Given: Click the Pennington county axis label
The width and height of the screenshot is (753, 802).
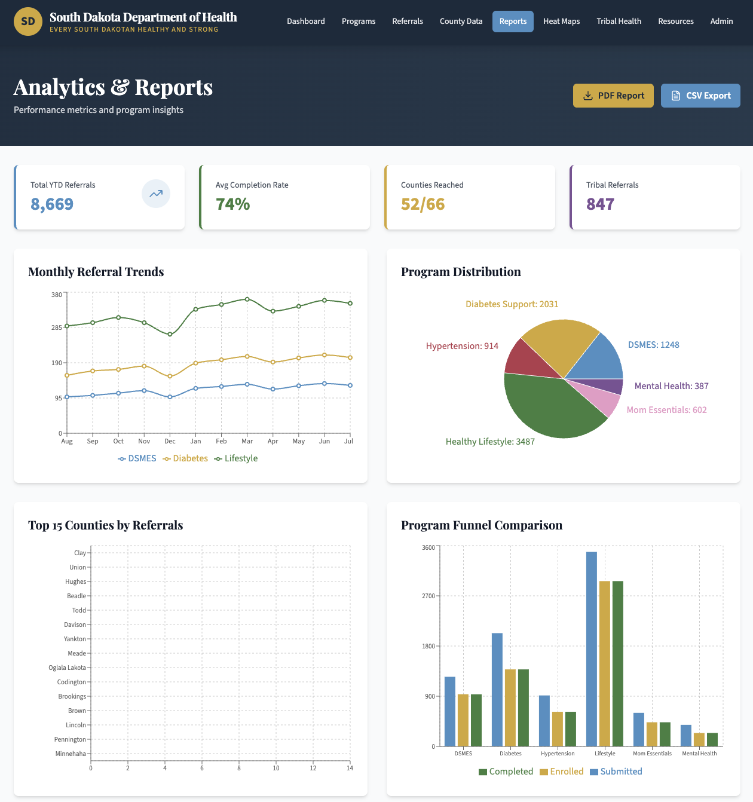Looking at the screenshot, I should click(x=70, y=739).
